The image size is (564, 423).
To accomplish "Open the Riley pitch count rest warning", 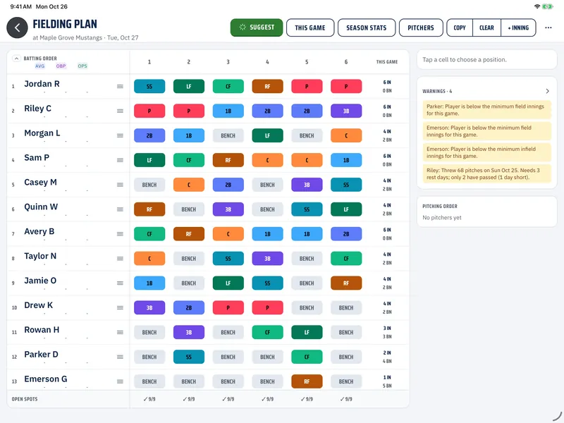I will pos(486,173).
